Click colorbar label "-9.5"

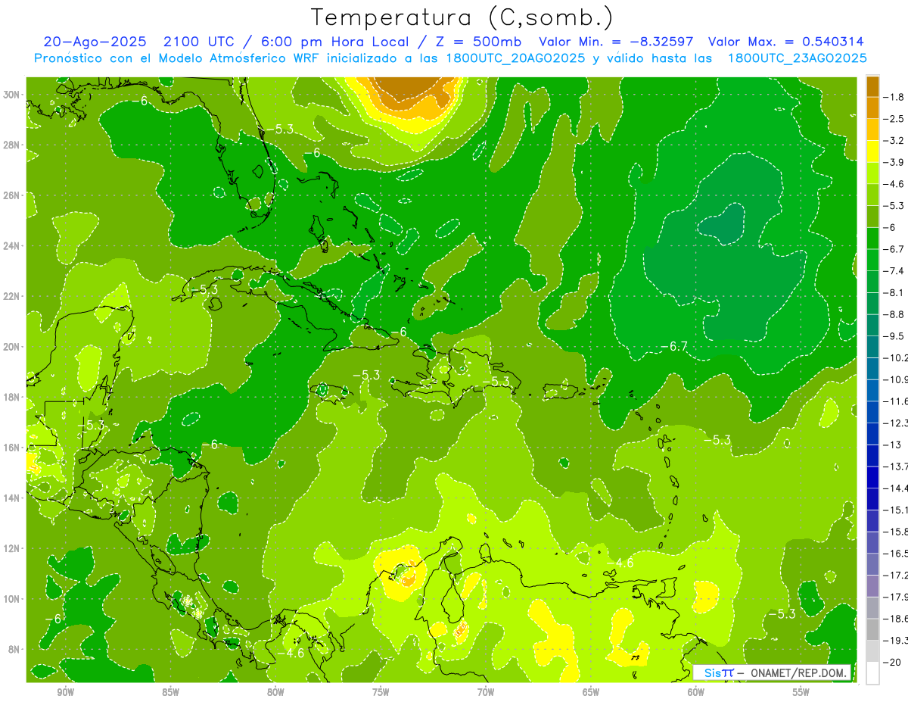click(x=895, y=336)
